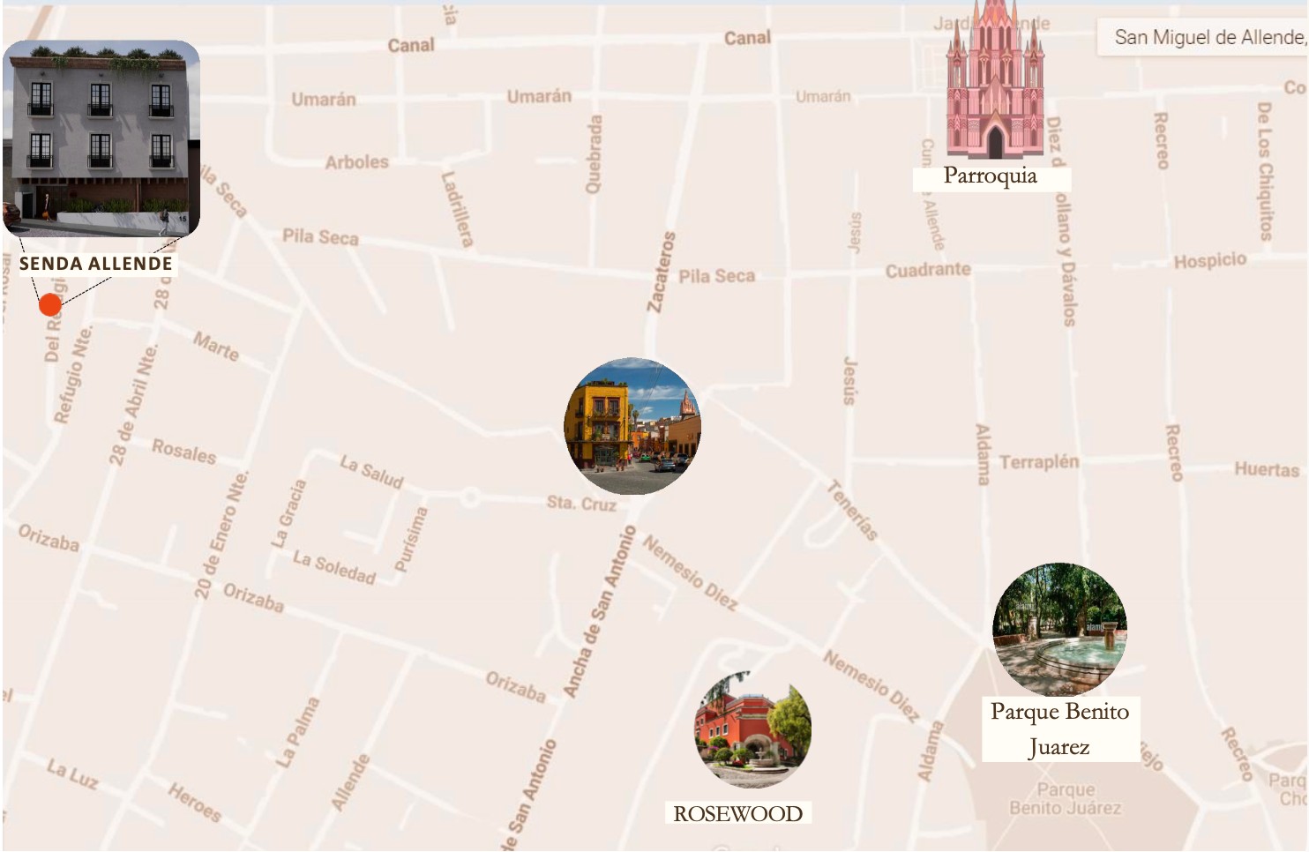Click the San Miguel de Allende search box
The width and height of the screenshot is (1309, 852).
click(x=1203, y=38)
